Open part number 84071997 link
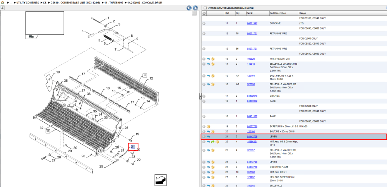 click(252, 24)
